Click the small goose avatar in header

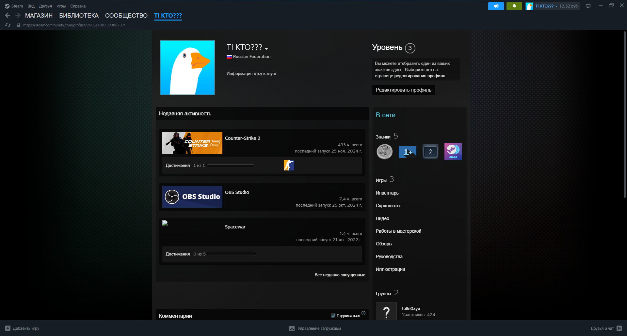pyautogui.click(x=529, y=6)
